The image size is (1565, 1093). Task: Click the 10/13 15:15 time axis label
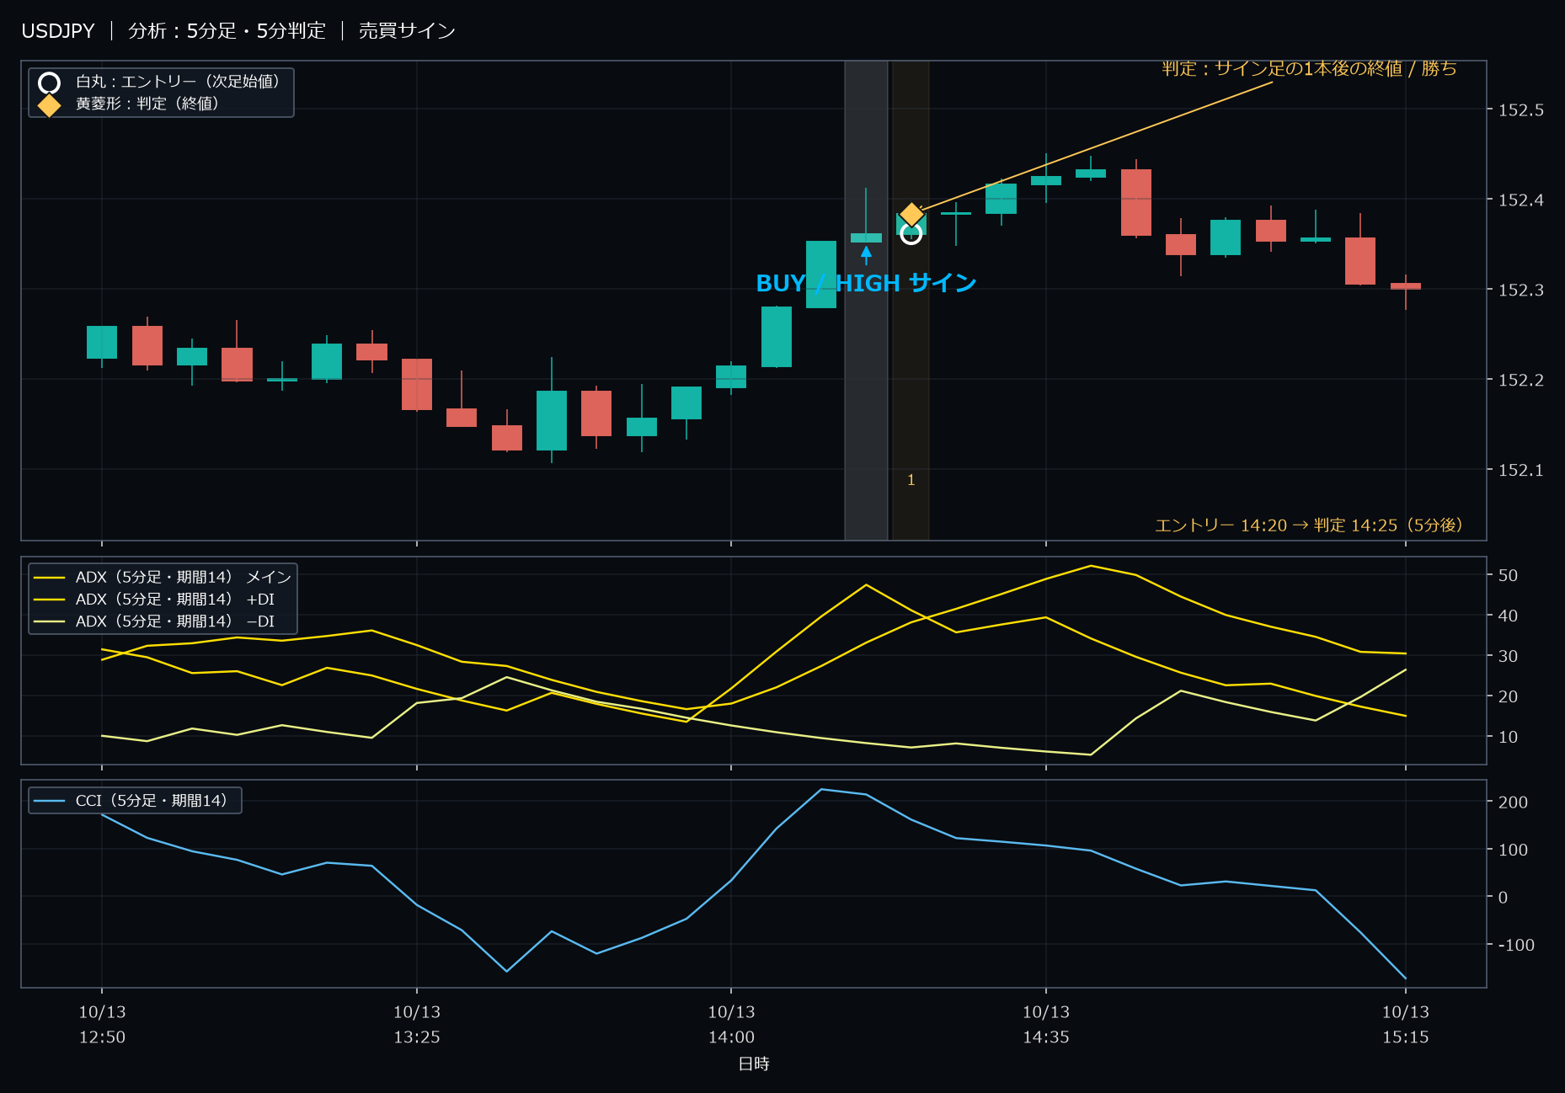1406,1024
